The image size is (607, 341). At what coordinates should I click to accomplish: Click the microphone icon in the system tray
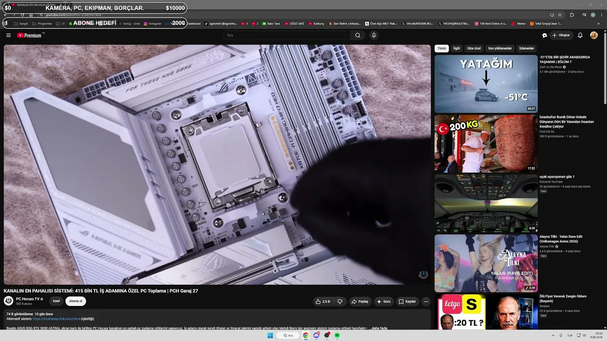click(x=561, y=335)
